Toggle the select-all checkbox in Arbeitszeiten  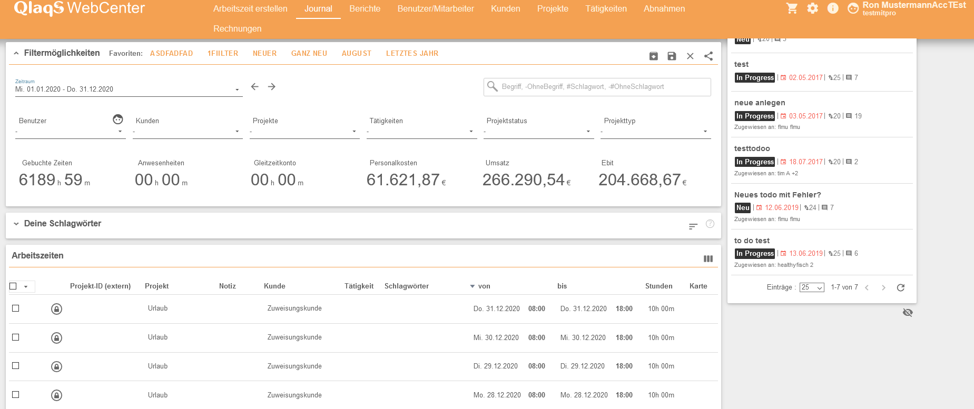point(13,286)
